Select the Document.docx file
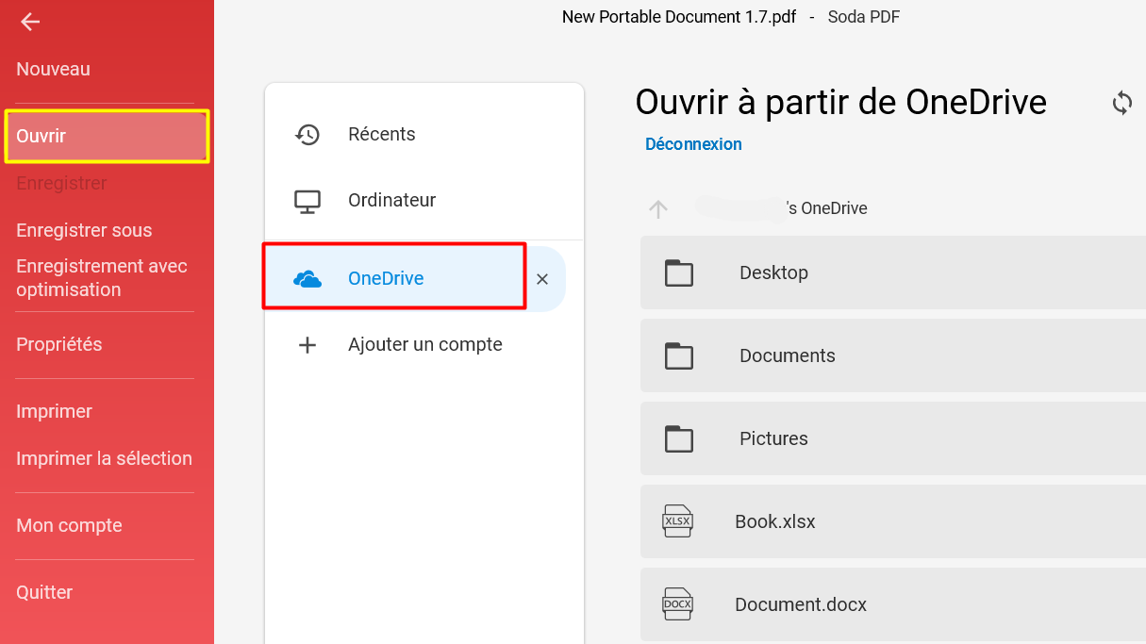This screenshot has width=1146, height=644. point(893,604)
